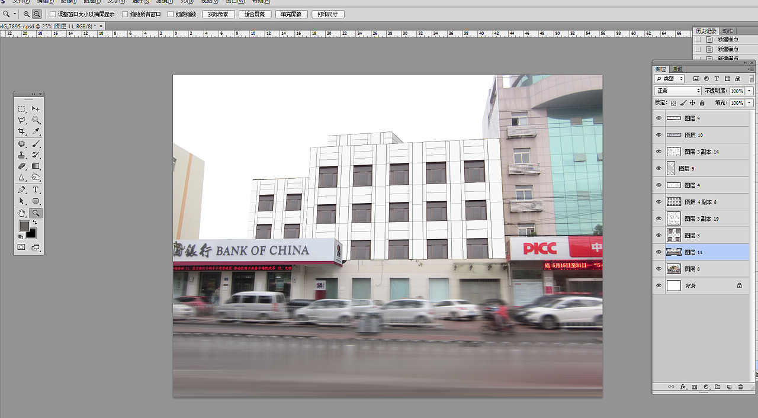The width and height of the screenshot is (758, 418).
Task: Open the Layers panel flyout menu
Action: (751, 69)
